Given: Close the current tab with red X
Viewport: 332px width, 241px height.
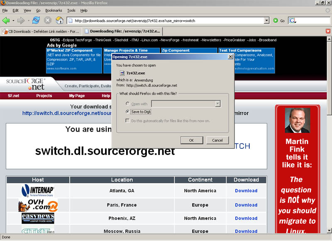Looking at the screenshot, I should pyautogui.click(x=328, y=31).
